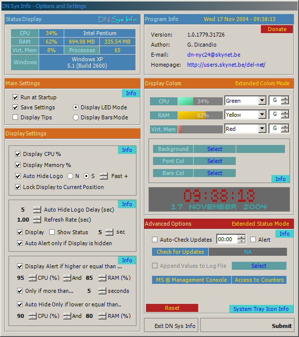Select Display LED Mode radio button
This screenshot has height=337, width=299.
point(75,107)
